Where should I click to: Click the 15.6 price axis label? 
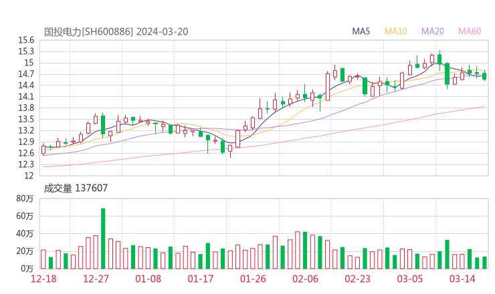click(26, 40)
